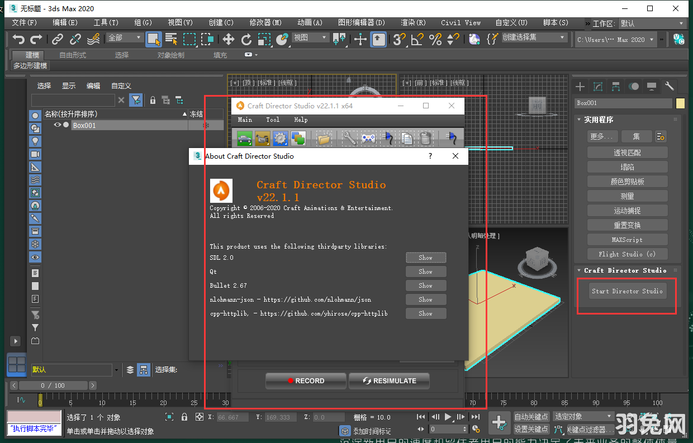Open the gamepad controller icon in Craft toolbar
The width and height of the screenshot is (693, 443).
[367, 139]
